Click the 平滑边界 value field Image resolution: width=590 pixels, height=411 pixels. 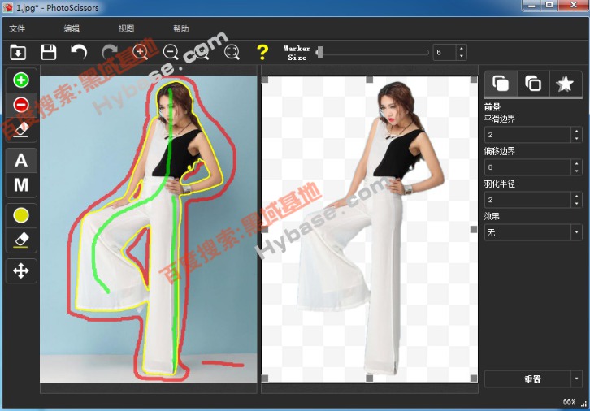[x=527, y=135]
